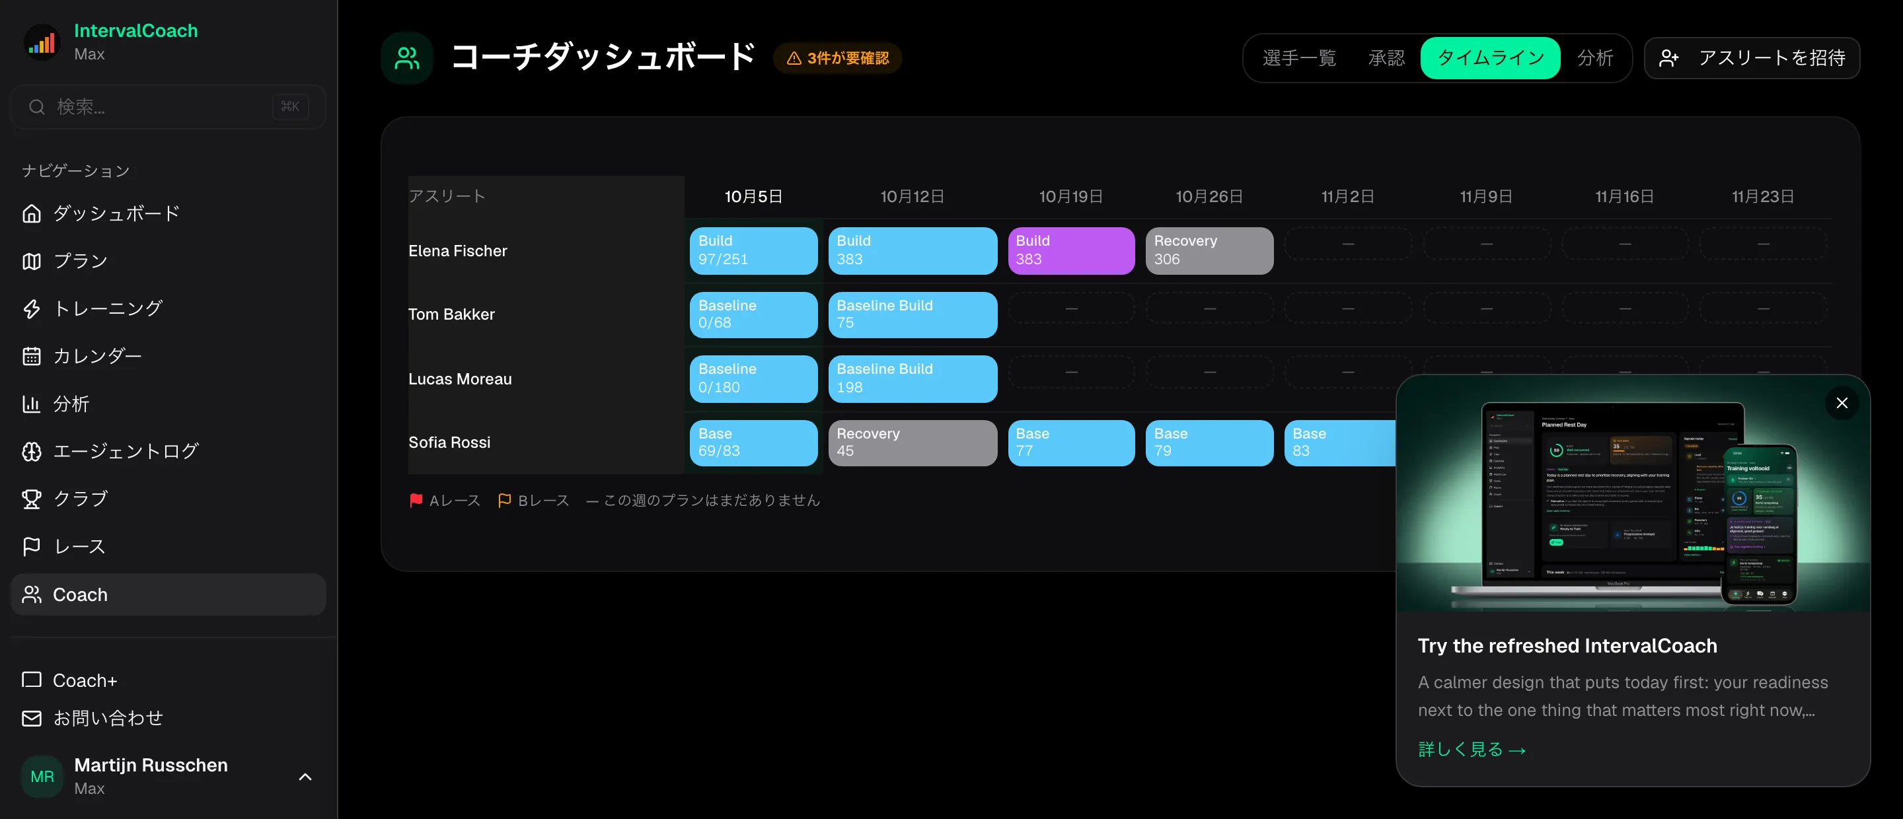The width and height of the screenshot is (1903, 819).
Task: Open Lucas Moreau Baseline 0/180 block
Action: (753, 379)
